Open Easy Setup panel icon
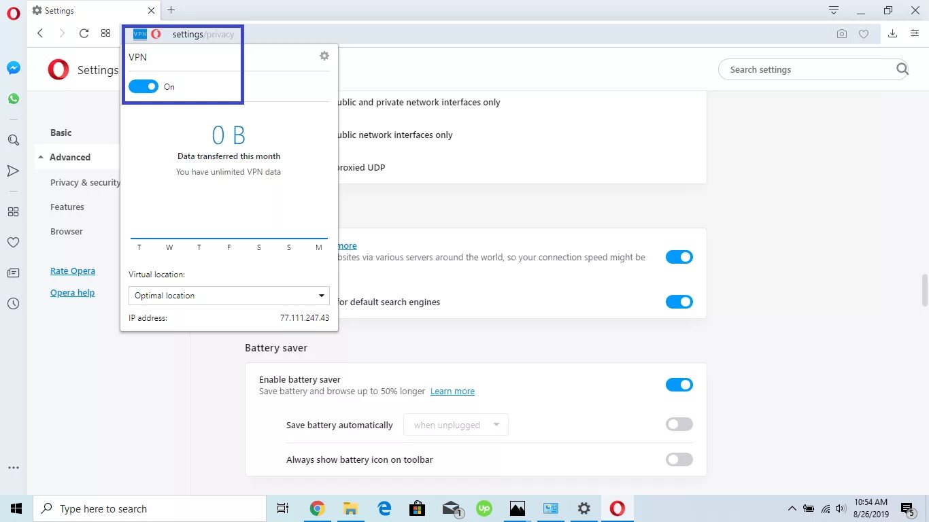This screenshot has height=522, width=929. (915, 33)
